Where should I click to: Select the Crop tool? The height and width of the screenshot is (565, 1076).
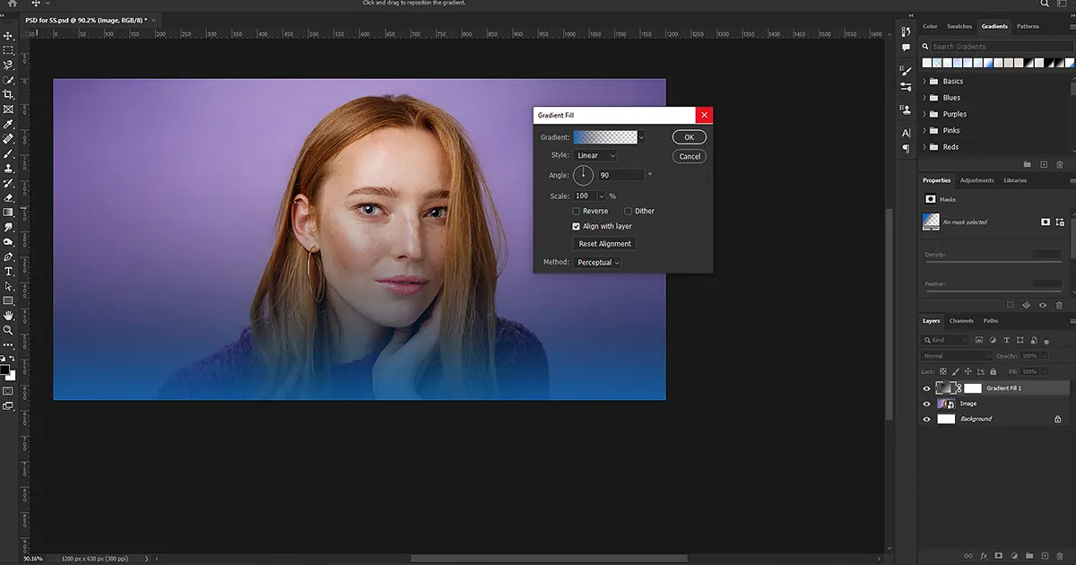(9, 94)
